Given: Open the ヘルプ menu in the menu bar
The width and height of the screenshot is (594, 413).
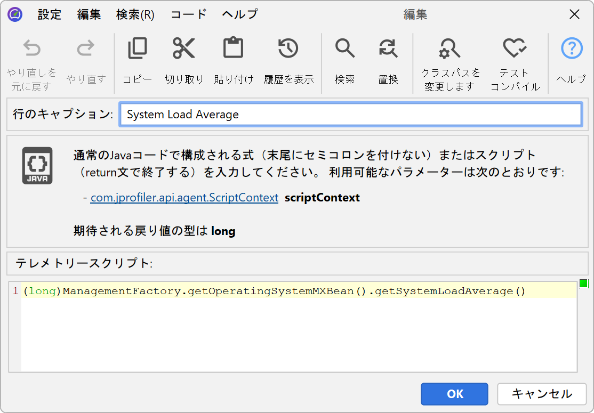Looking at the screenshot, I should click(239, 14).
